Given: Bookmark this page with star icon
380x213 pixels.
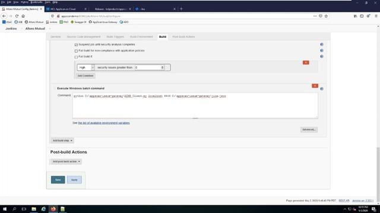Looking at the screenshot, I should coord(326,16).
